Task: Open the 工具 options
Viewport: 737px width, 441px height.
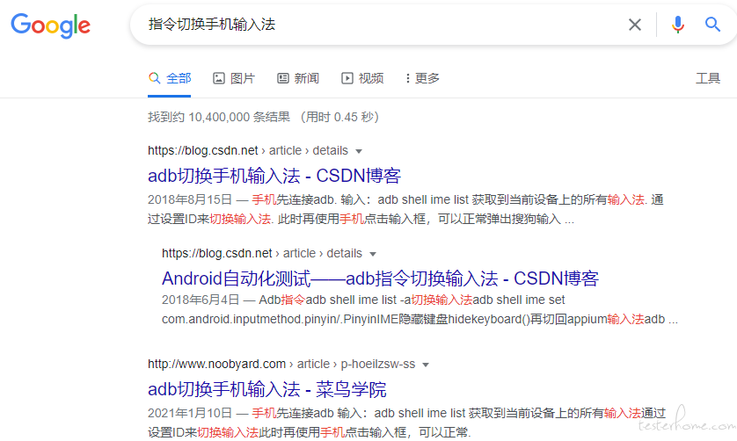Action: pos(708,78)
